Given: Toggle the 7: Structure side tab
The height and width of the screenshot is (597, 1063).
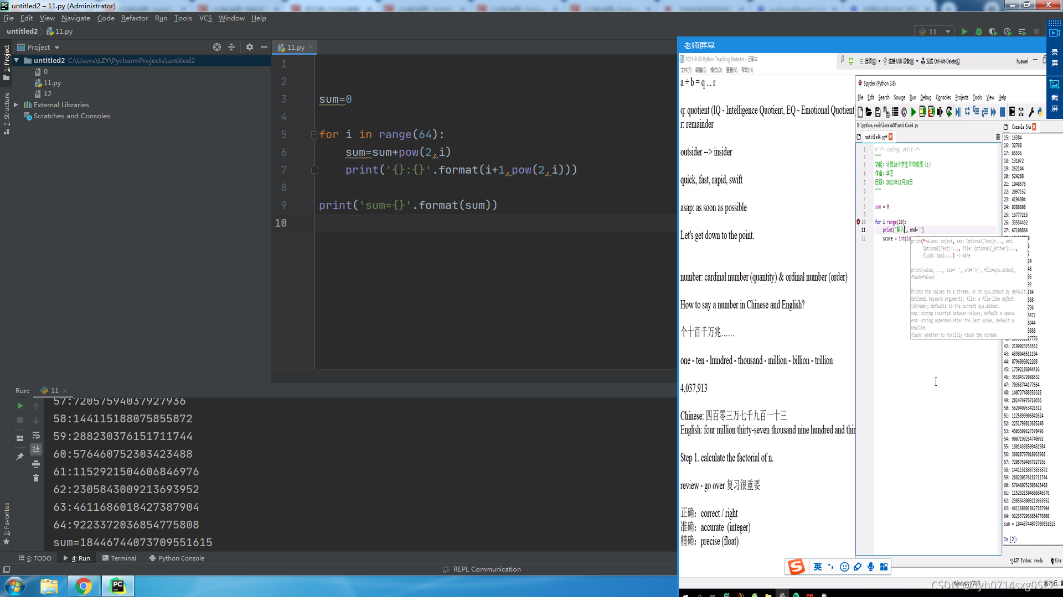Looking at the screenshot, I should coord(6,113).
